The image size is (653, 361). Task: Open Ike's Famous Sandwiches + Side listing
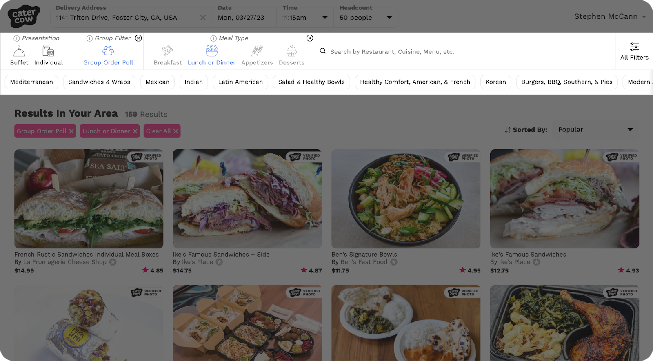(221, 255)
